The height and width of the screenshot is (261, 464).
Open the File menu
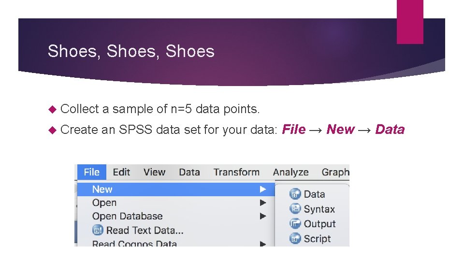click(x=91, y=172)
